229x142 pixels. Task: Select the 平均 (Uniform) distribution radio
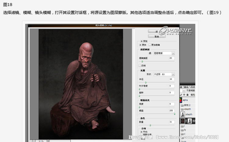pos(141,132)
